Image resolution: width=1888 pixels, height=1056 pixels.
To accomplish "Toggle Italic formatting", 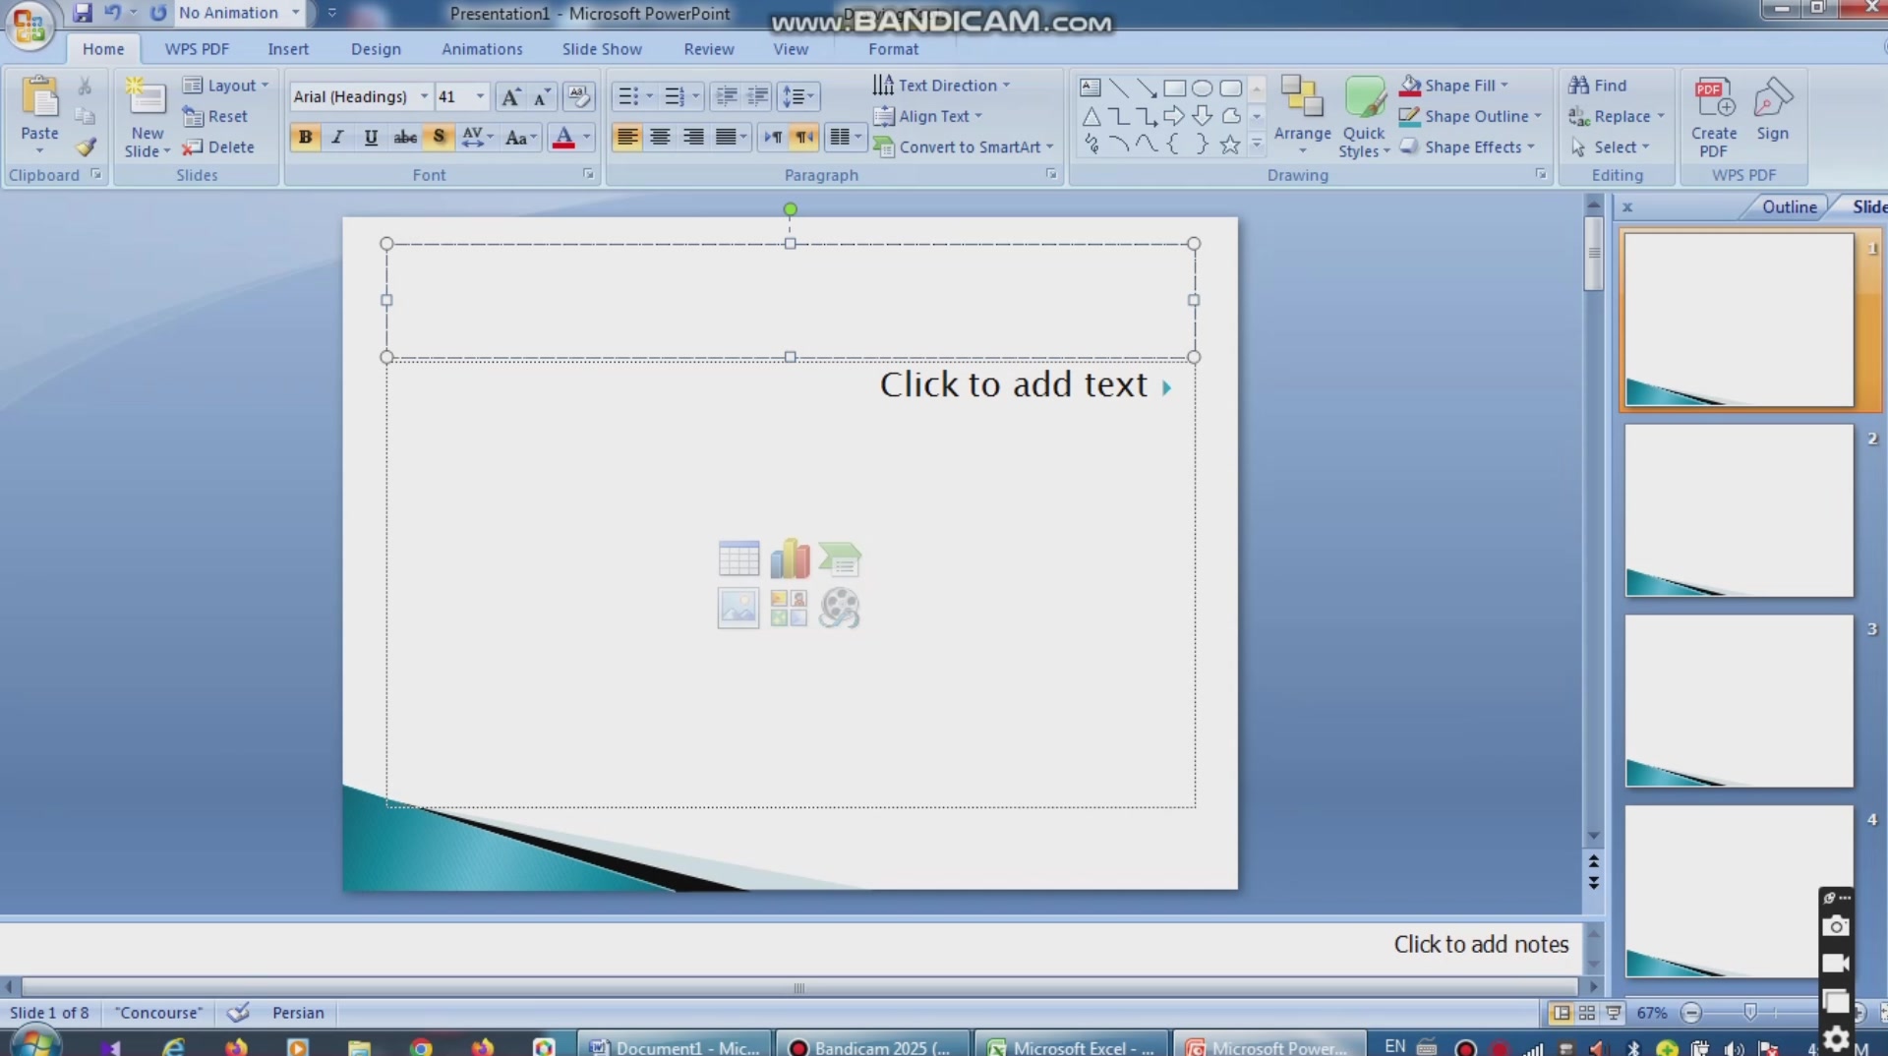I will pos(337,138).
